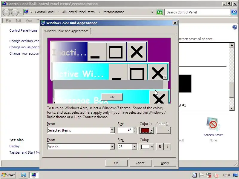The width and height of the screenshot is (239, 179).
Task: Expand the Item dropdown showing Selected Items
Action: tap(112, 130)
